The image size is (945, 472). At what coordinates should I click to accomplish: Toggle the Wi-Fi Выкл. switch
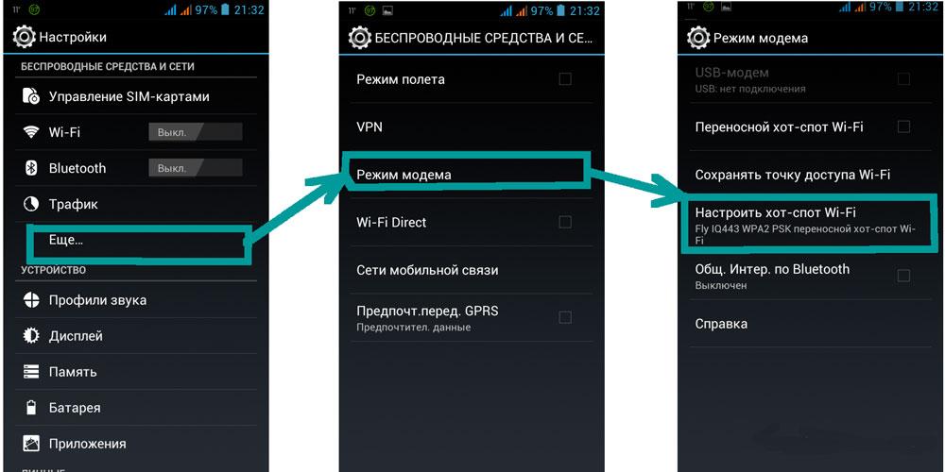[x=196, y=132]
